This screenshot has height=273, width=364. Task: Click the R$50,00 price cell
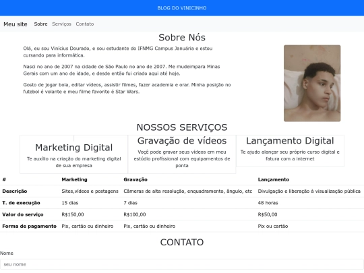click(268, 214)
